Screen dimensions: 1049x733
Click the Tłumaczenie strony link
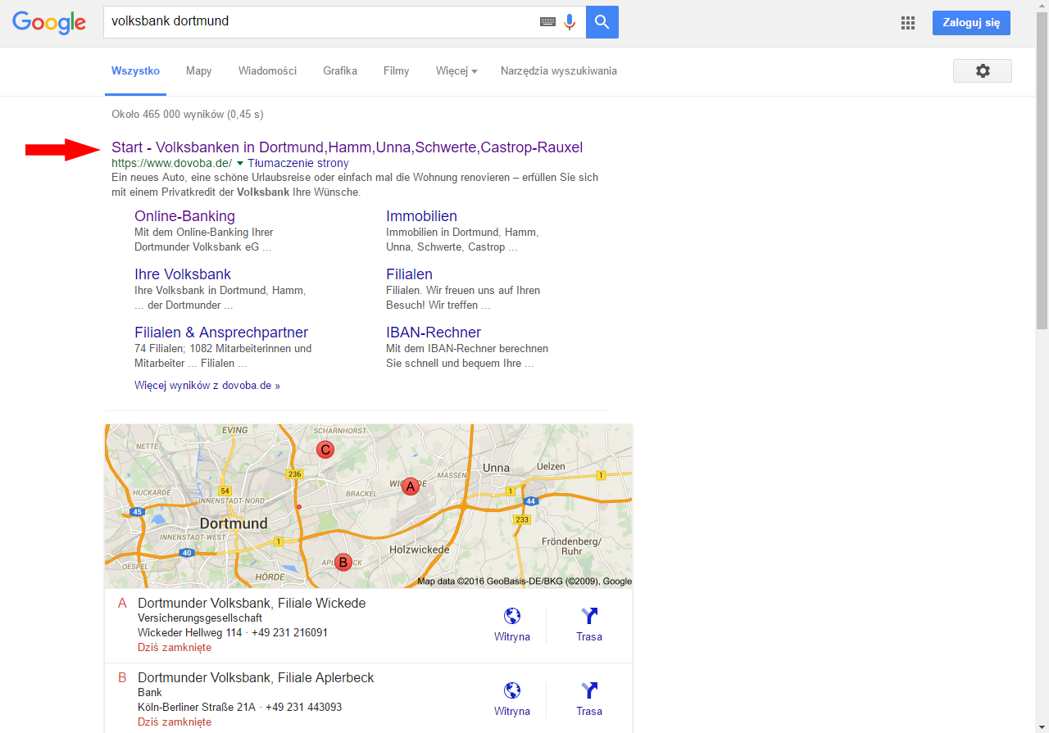[x=298, y=163]
